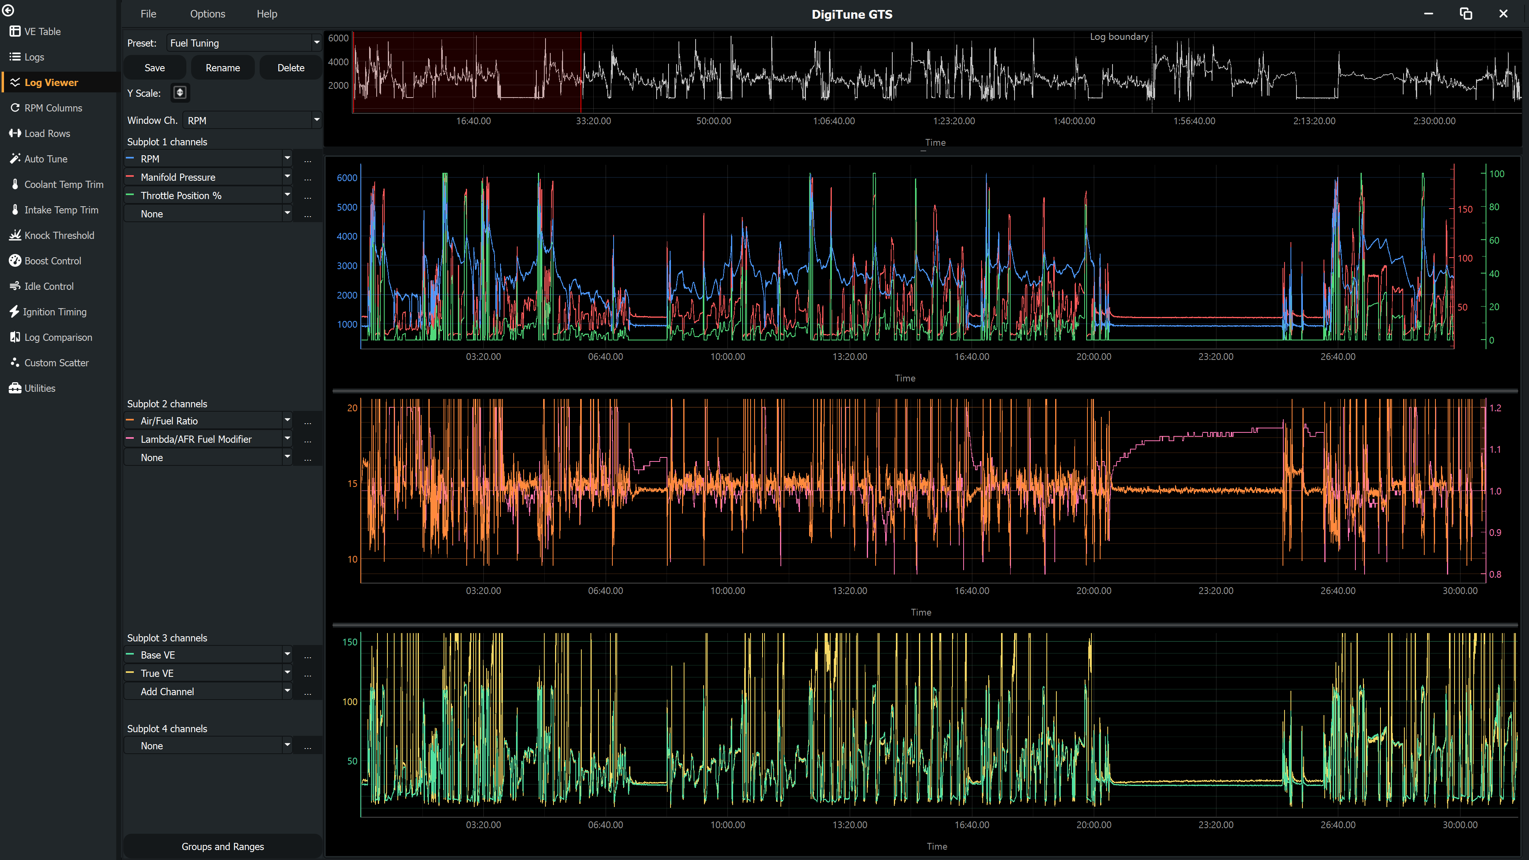Click the Ignition Timing lightning icon
This screenshot has height=860, width=1529.
(14, 312)
